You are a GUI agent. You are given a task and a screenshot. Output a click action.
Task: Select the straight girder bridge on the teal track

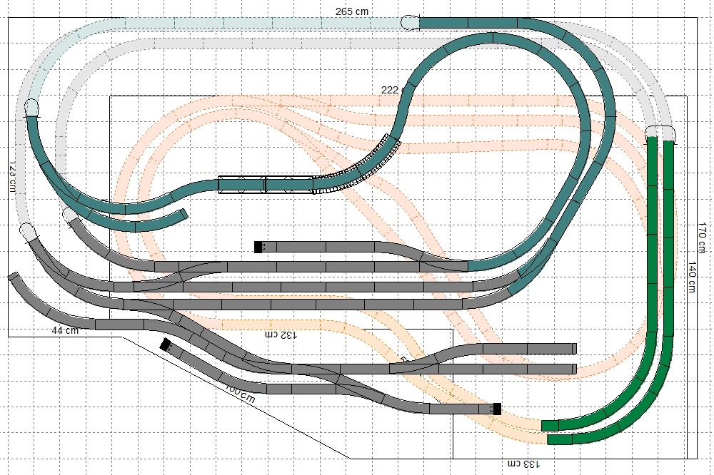tap(266, 185)
